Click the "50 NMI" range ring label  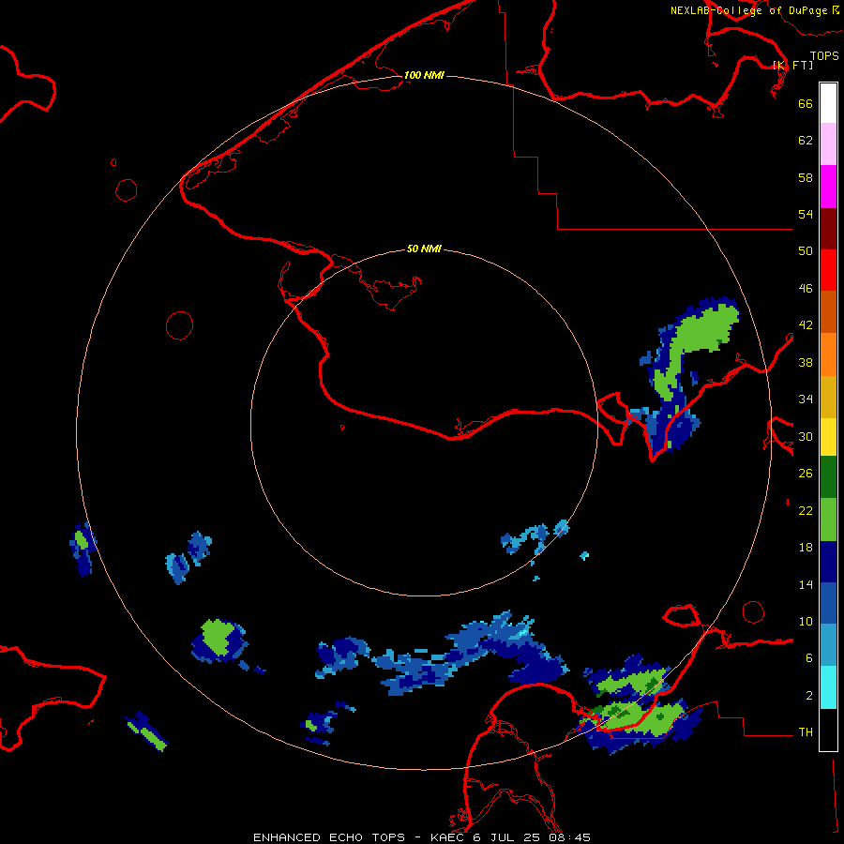pos(424,249)
